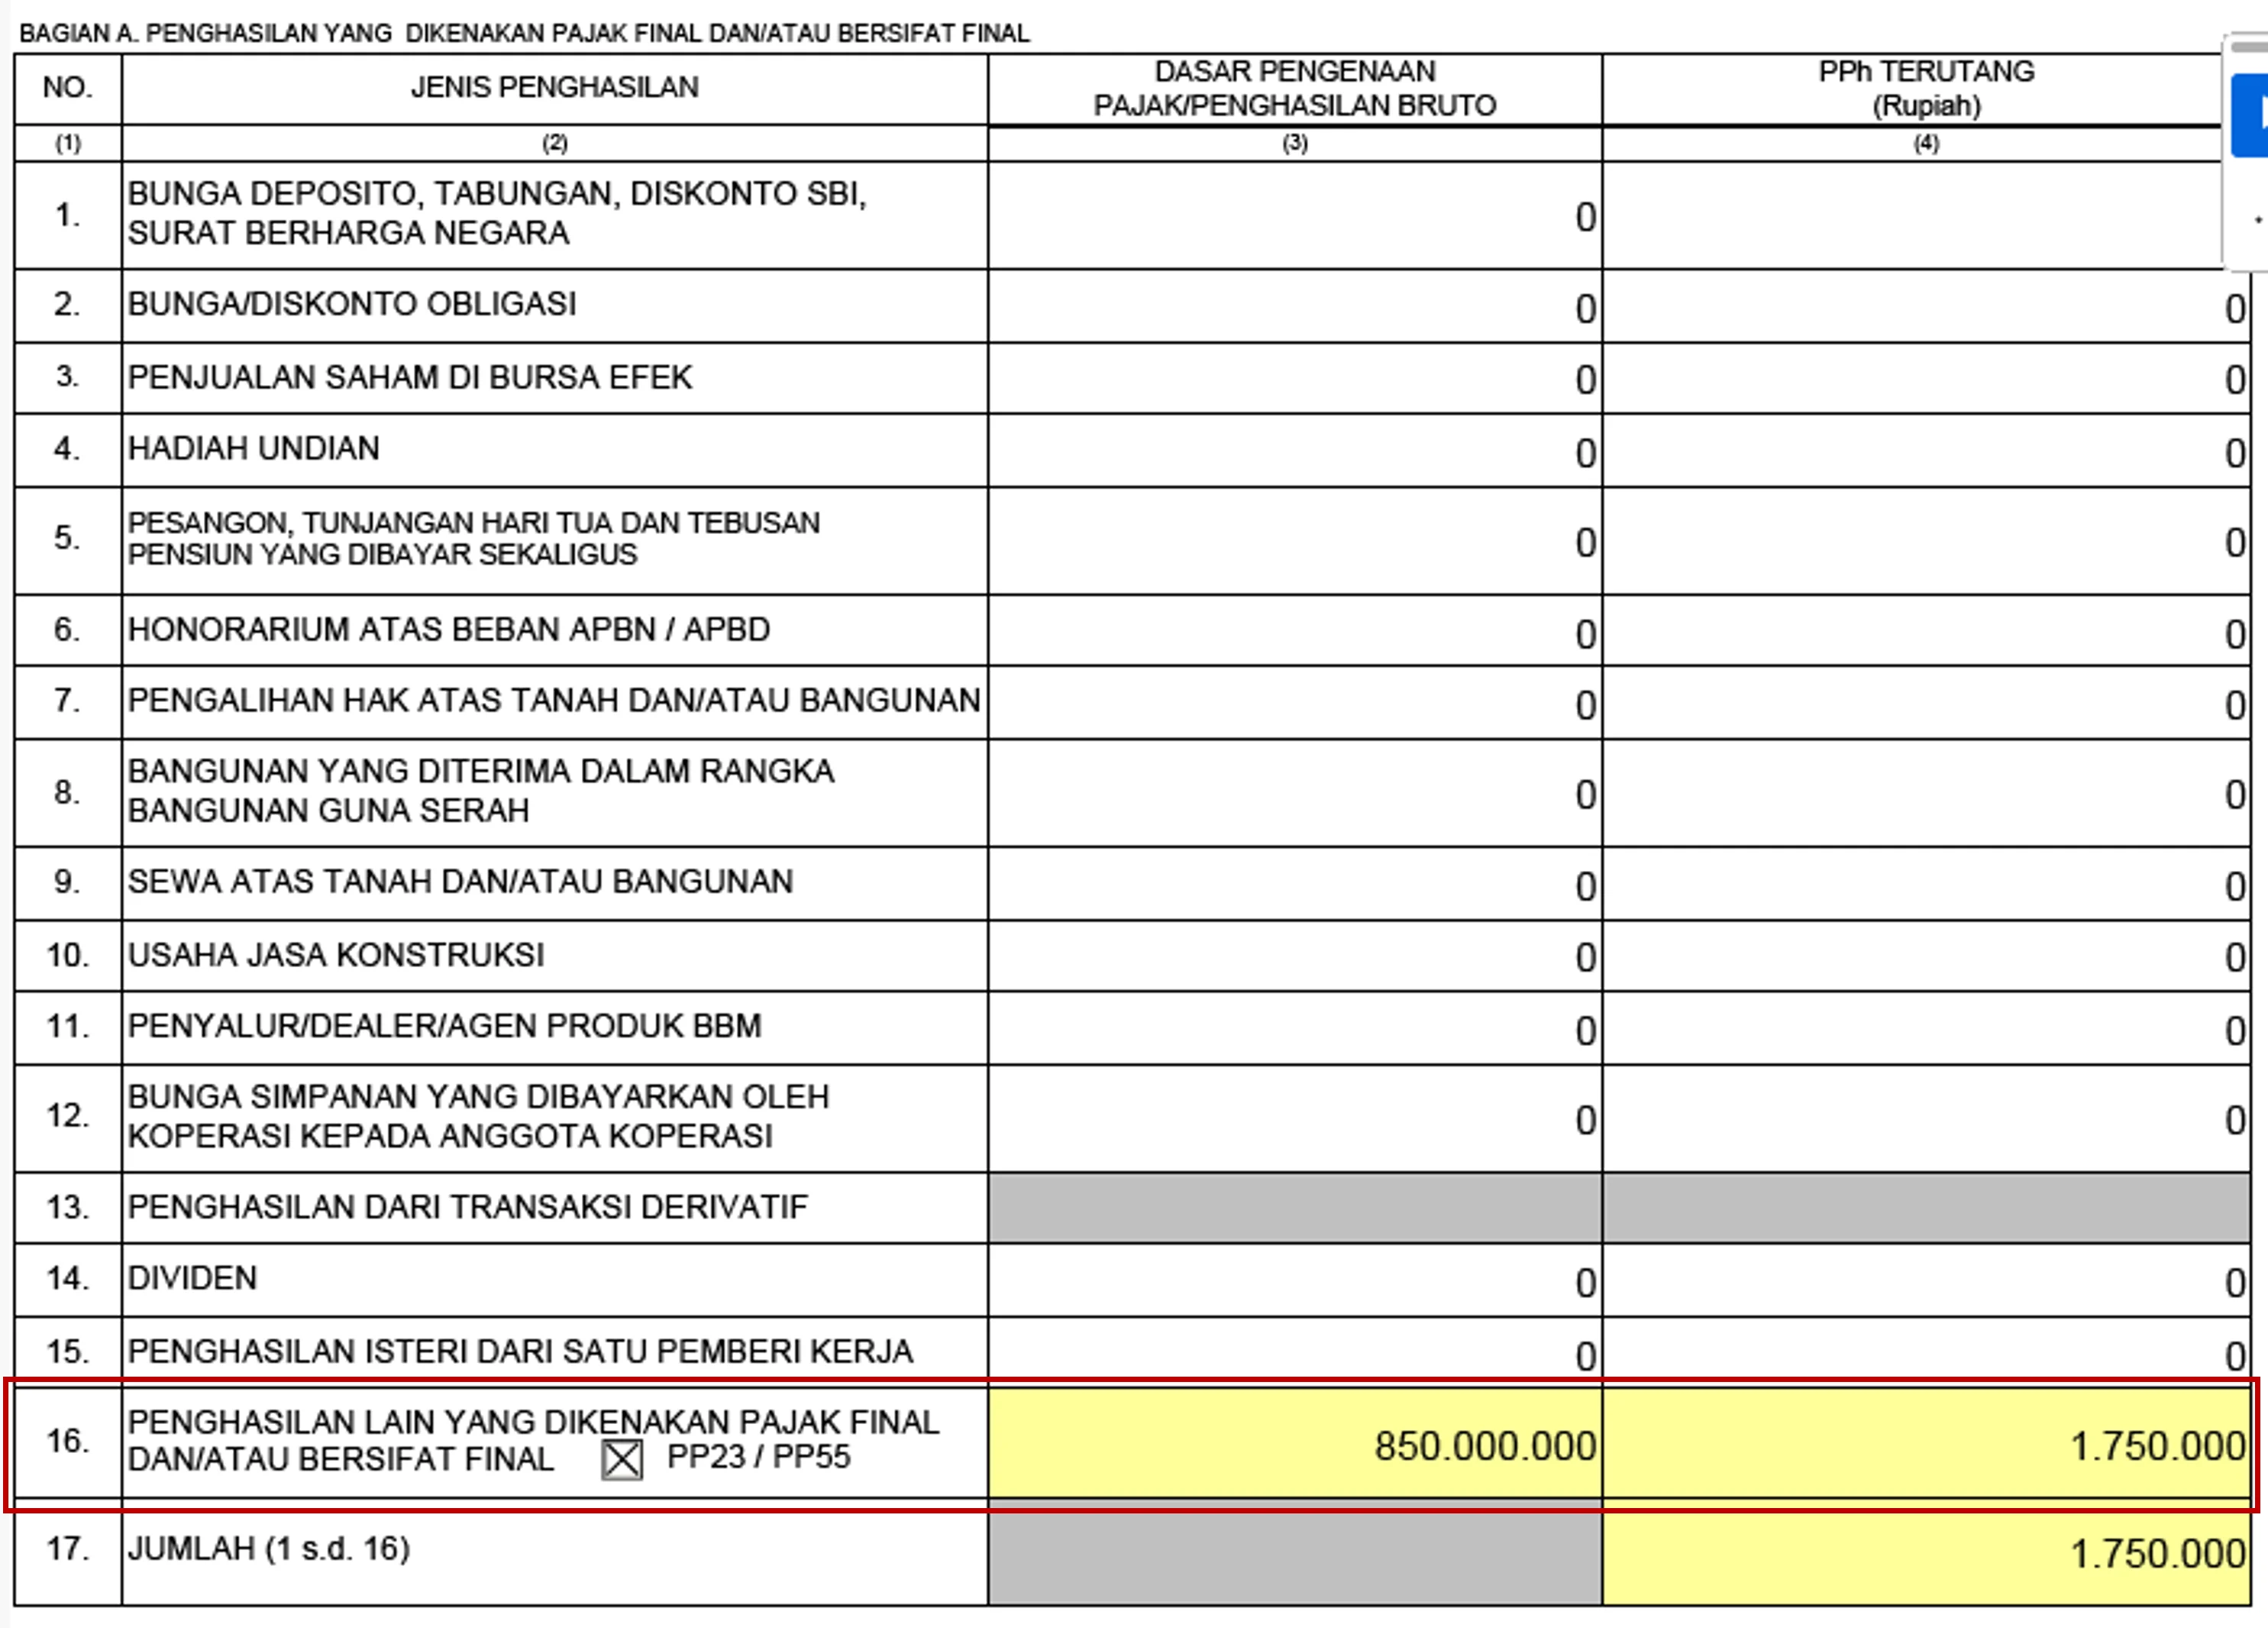Click the 'BAGIAN A. PENGHASILAN YANG DIKENAKAN PAJAK FINAL' heading
The width and height of the screenshot is (2268, 1628).
point(524,33)
